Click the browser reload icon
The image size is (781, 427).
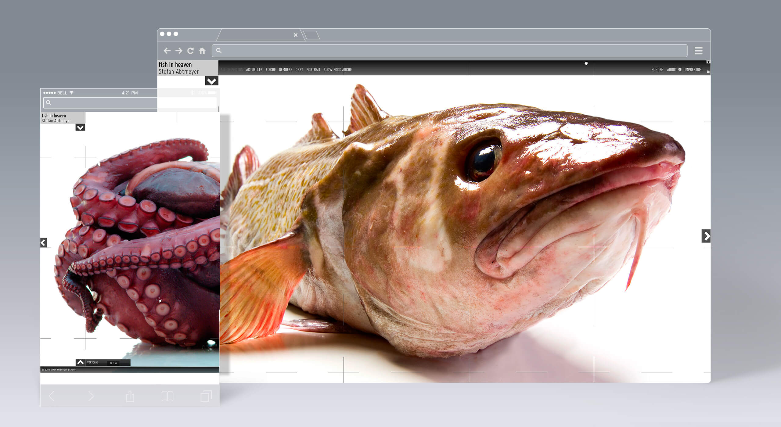click(x=190, y=51)
